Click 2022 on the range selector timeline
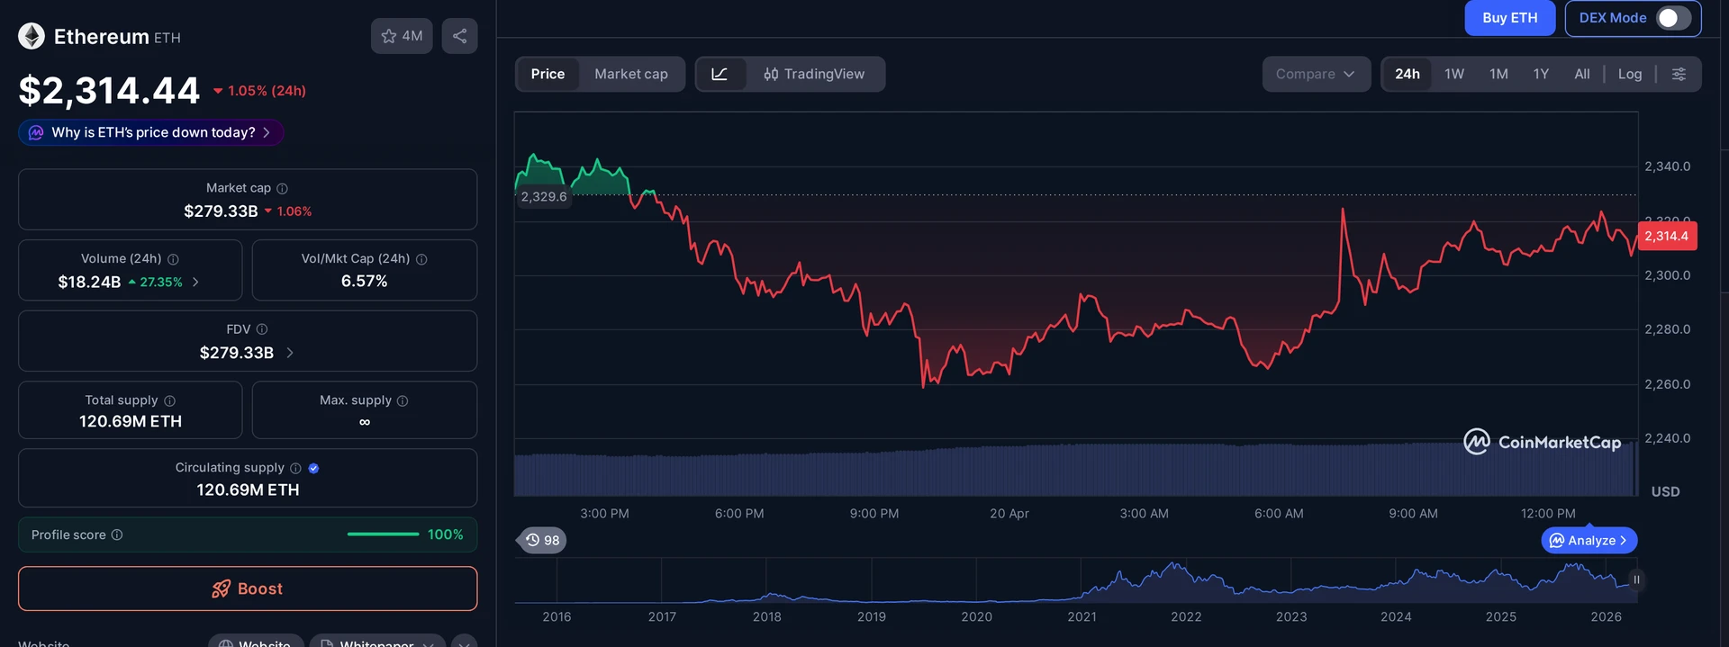The height and width of the screenshot is (647, 1729). click(x=1186, y=616)
